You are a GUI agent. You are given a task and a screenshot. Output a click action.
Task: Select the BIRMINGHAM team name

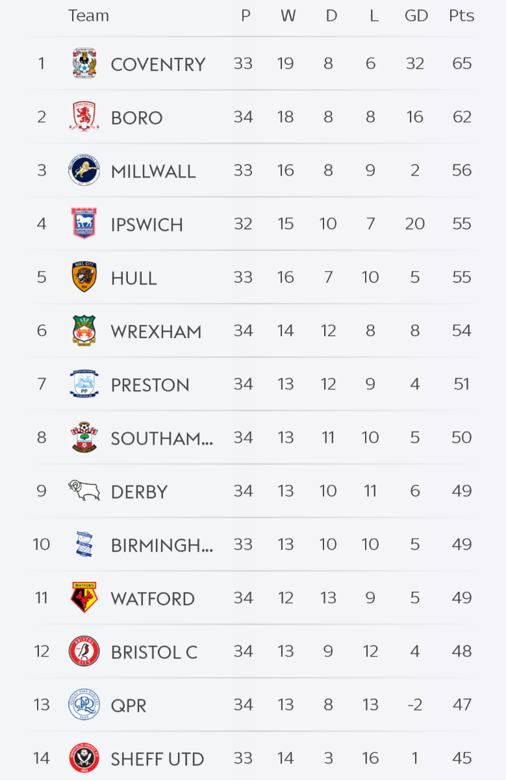click(162, 545)
